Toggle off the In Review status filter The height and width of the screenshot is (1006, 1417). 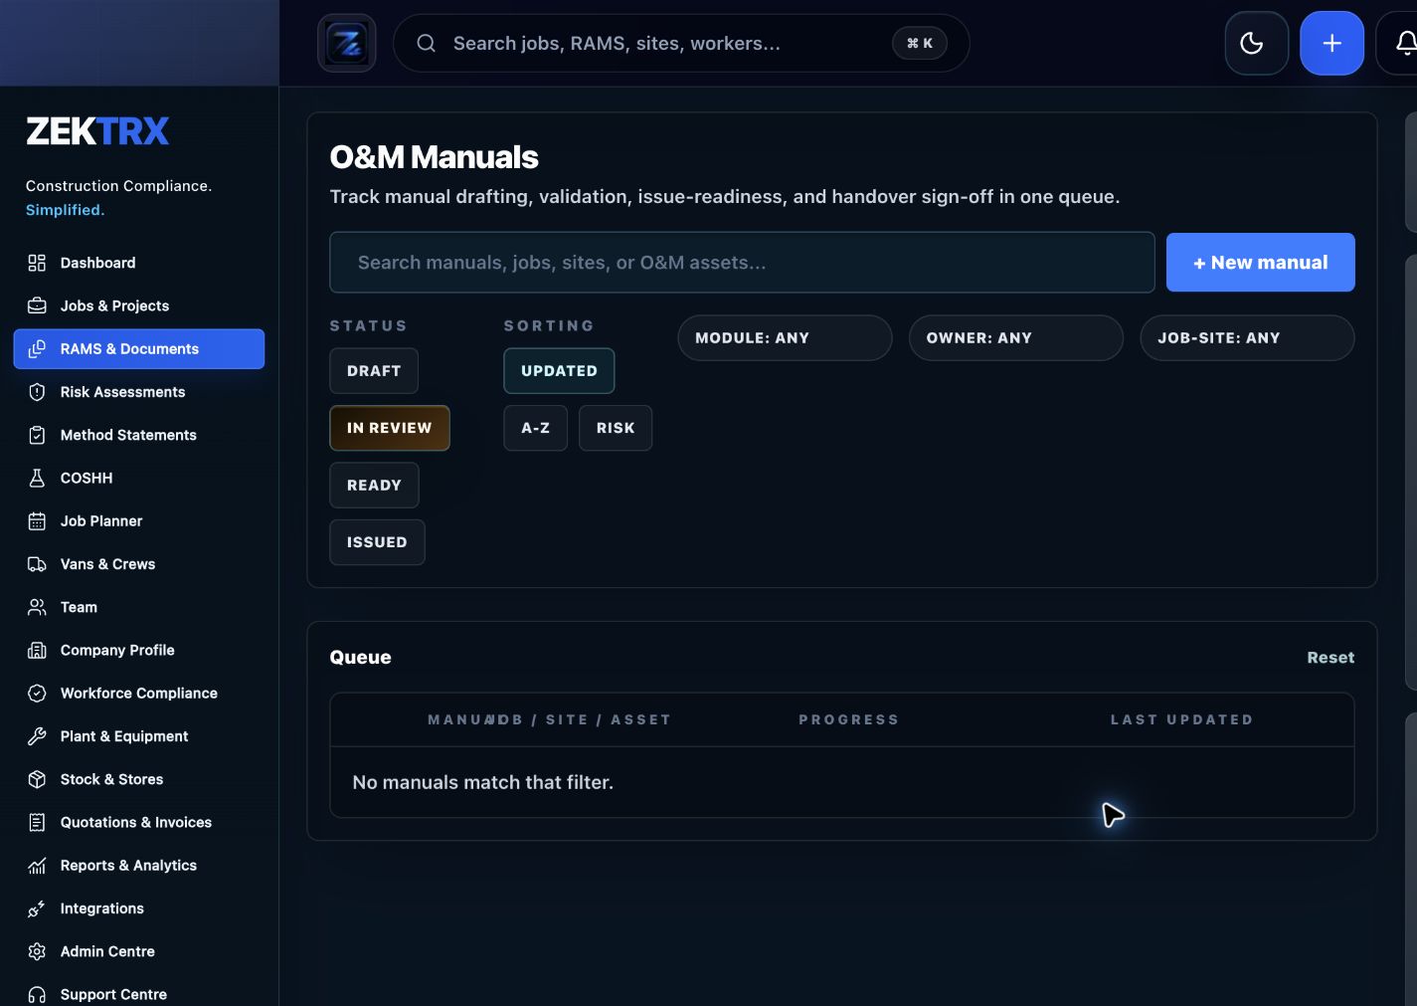pyautogui.click(x=390, y=428)
